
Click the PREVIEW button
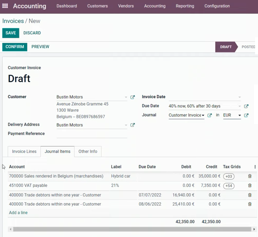point(40,47)
